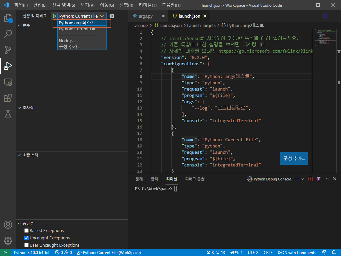Viewport: 341px width, 256px height.
Task: Split the editor to the right
Action: [325, 16]
